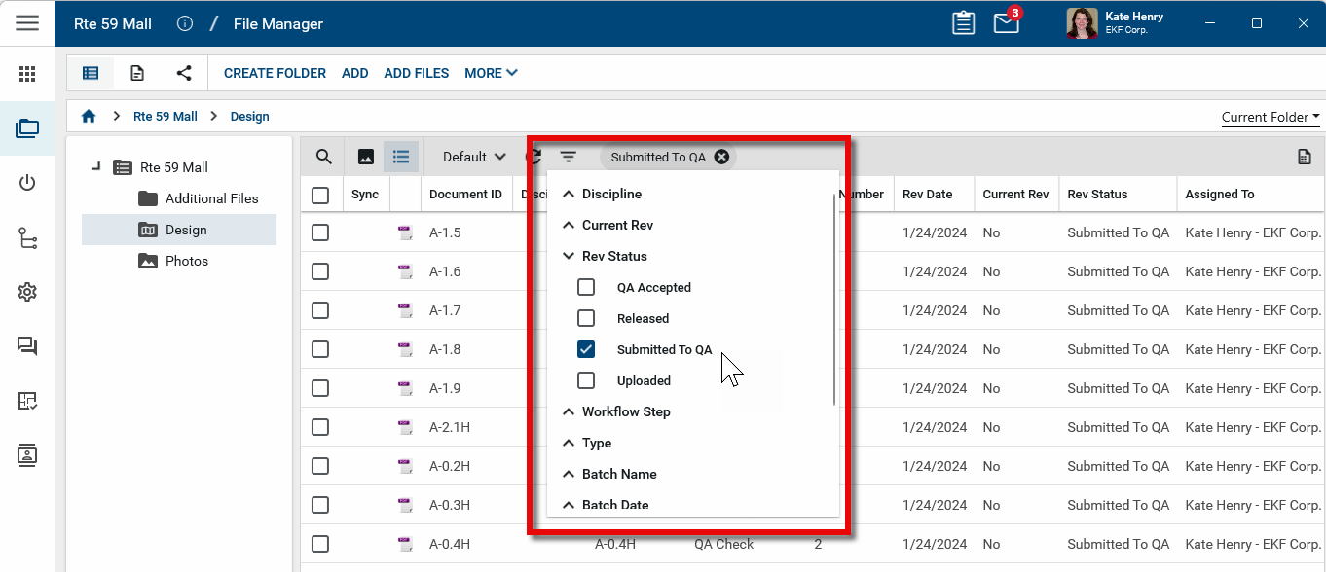Open the settings gear in left sidebar
Screen dimensions: 1326x572
[x=27, y=292]
